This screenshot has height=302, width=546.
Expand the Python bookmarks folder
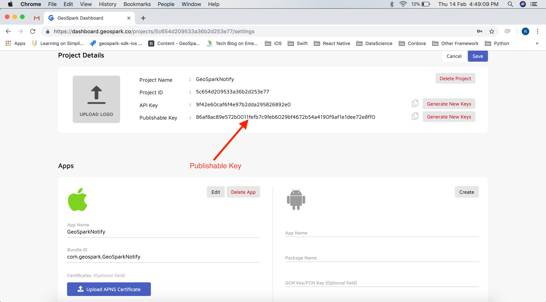[497, 43]
